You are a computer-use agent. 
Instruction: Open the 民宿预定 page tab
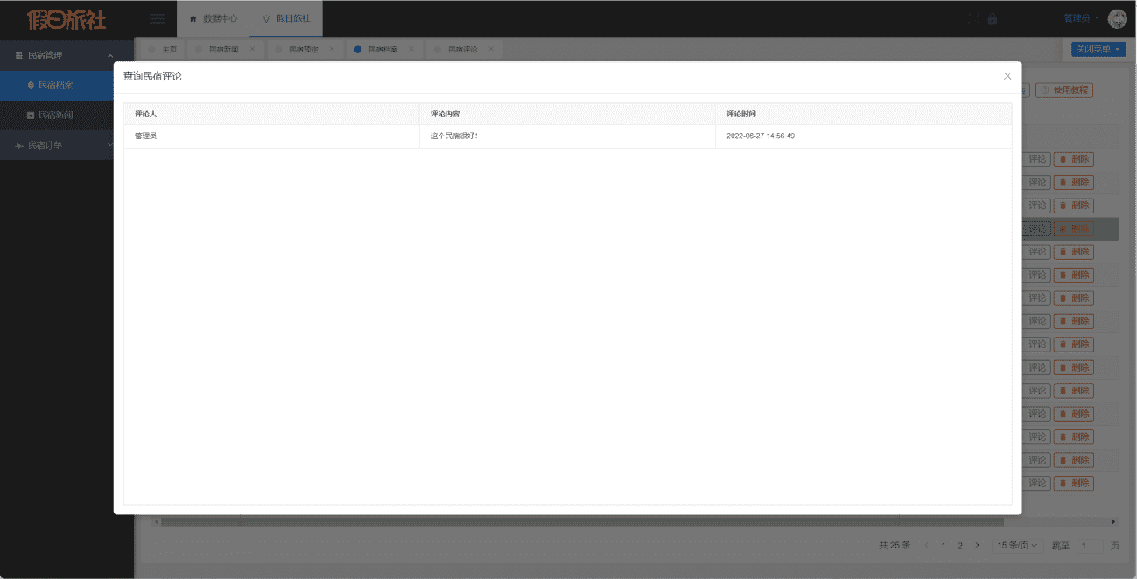click(x=304, y=50)
